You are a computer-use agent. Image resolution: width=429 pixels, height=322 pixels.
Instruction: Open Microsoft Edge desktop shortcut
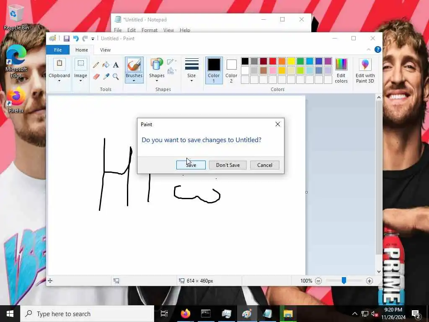click(16, 61)
